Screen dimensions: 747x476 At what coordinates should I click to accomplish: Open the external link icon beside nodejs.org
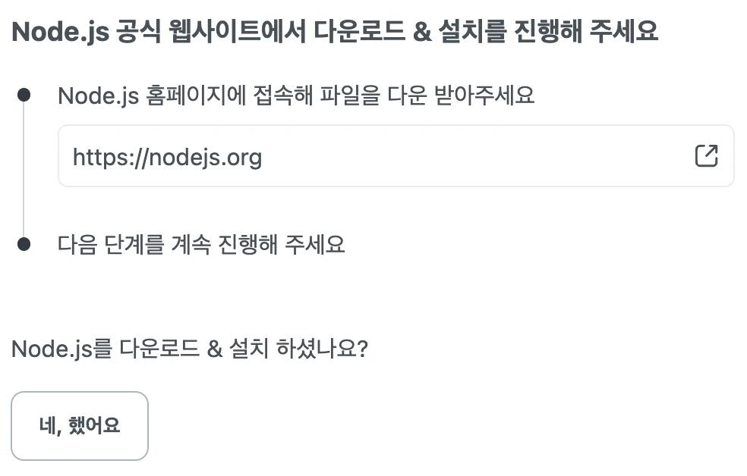click(706, 155)
